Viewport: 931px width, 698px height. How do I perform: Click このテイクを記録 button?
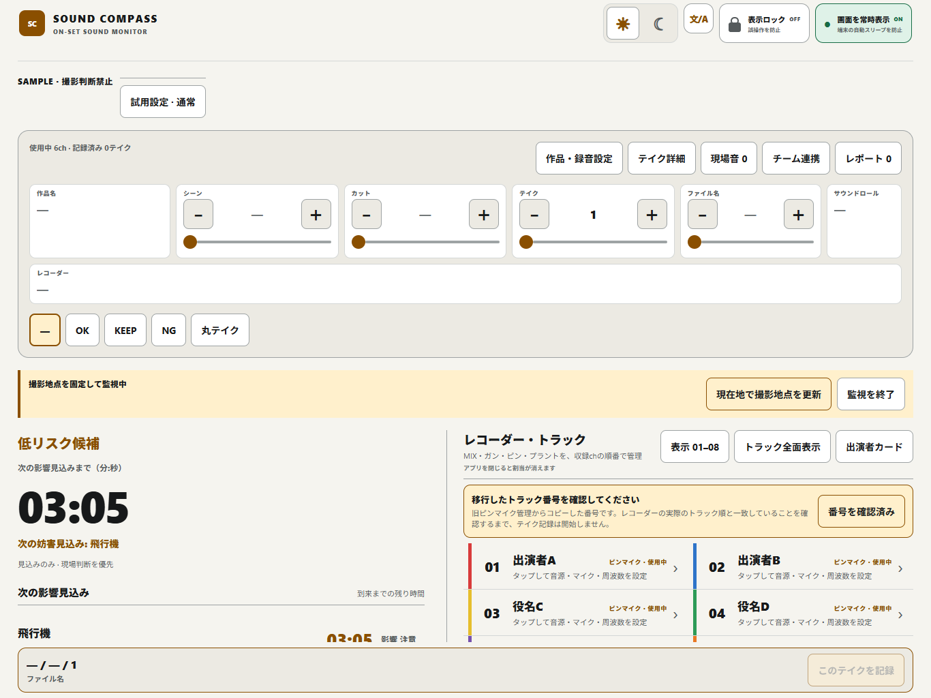click(x=856, y=670)
